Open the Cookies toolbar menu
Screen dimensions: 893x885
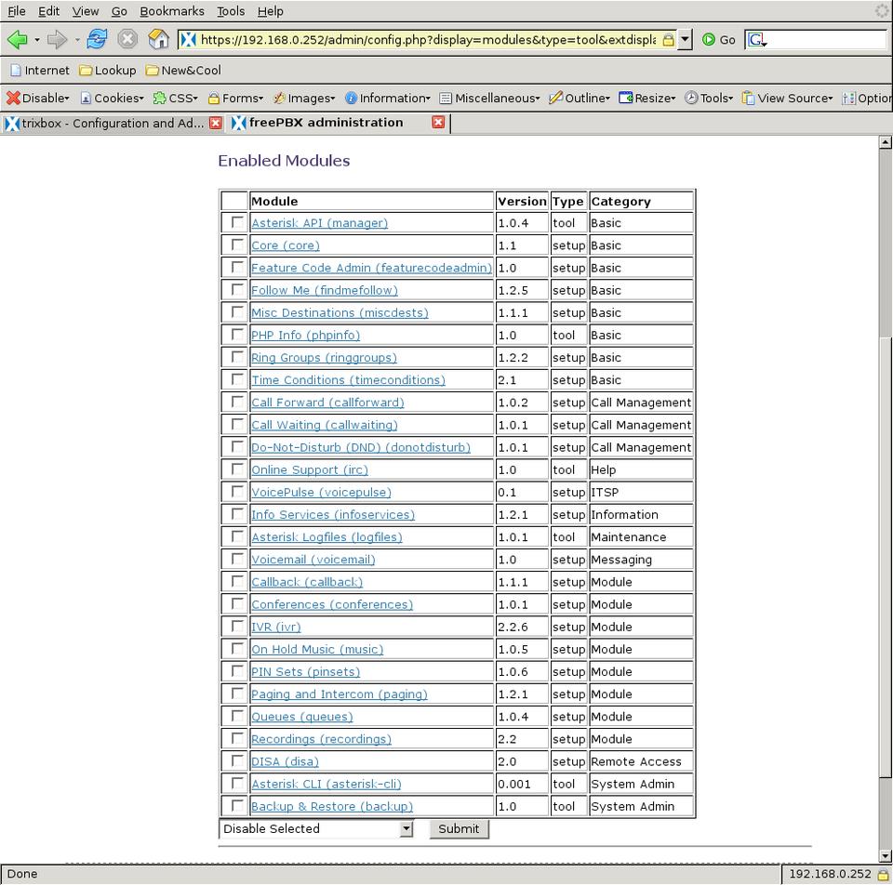coord(112,98)
